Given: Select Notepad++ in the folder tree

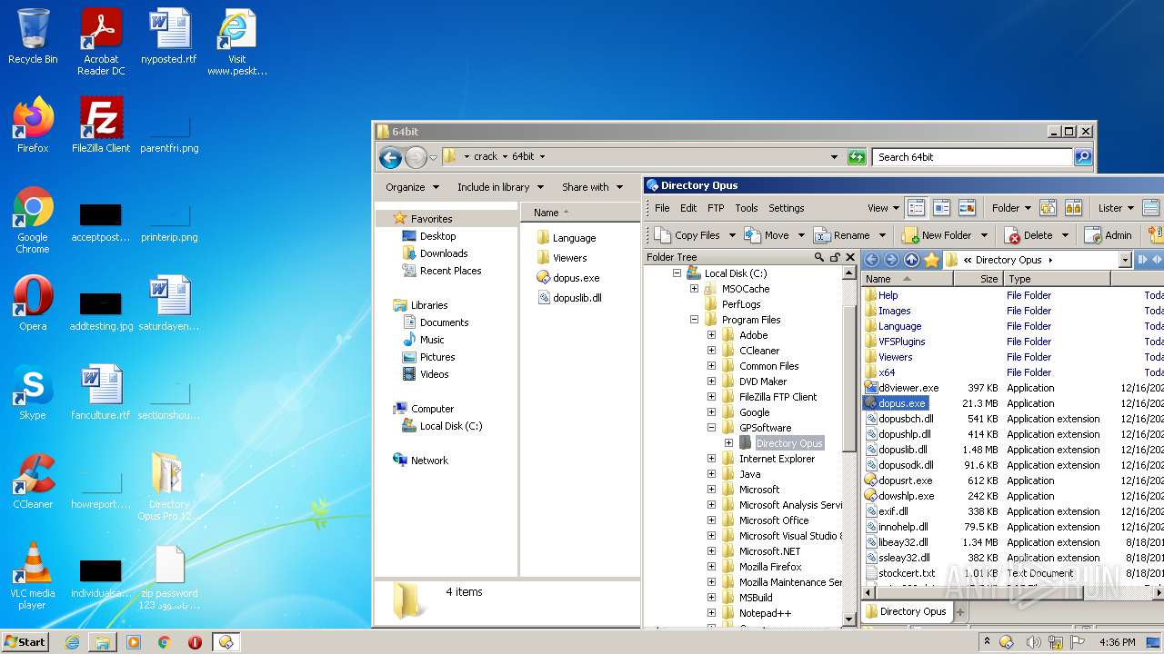Looking at the screenshot, I should (765, 613).
